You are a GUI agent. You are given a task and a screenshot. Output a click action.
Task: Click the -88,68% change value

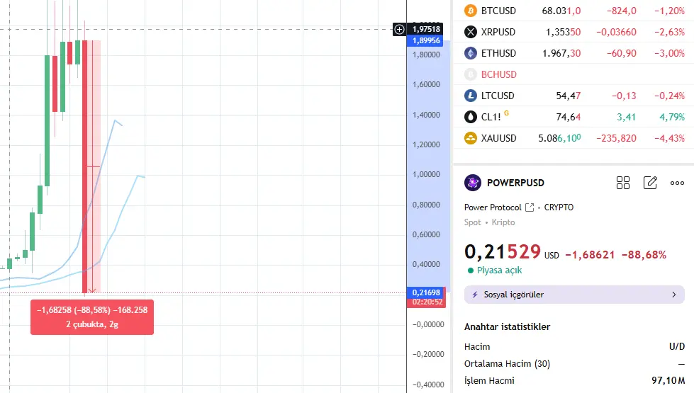(644, 255)
